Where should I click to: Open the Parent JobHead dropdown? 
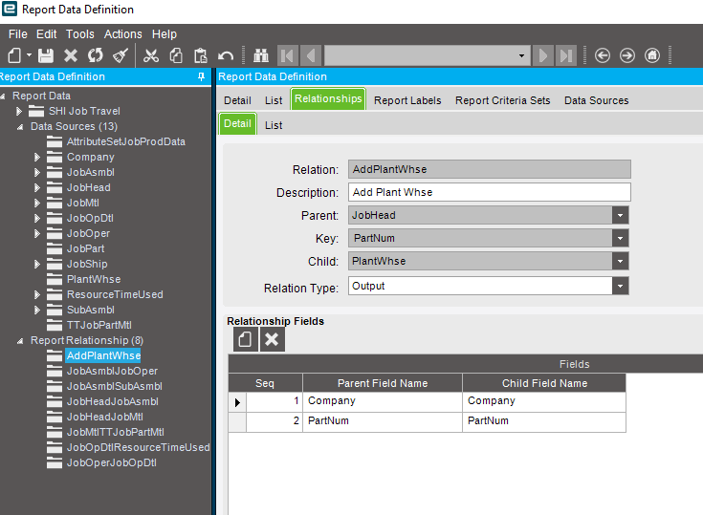[x=621, y=215]
